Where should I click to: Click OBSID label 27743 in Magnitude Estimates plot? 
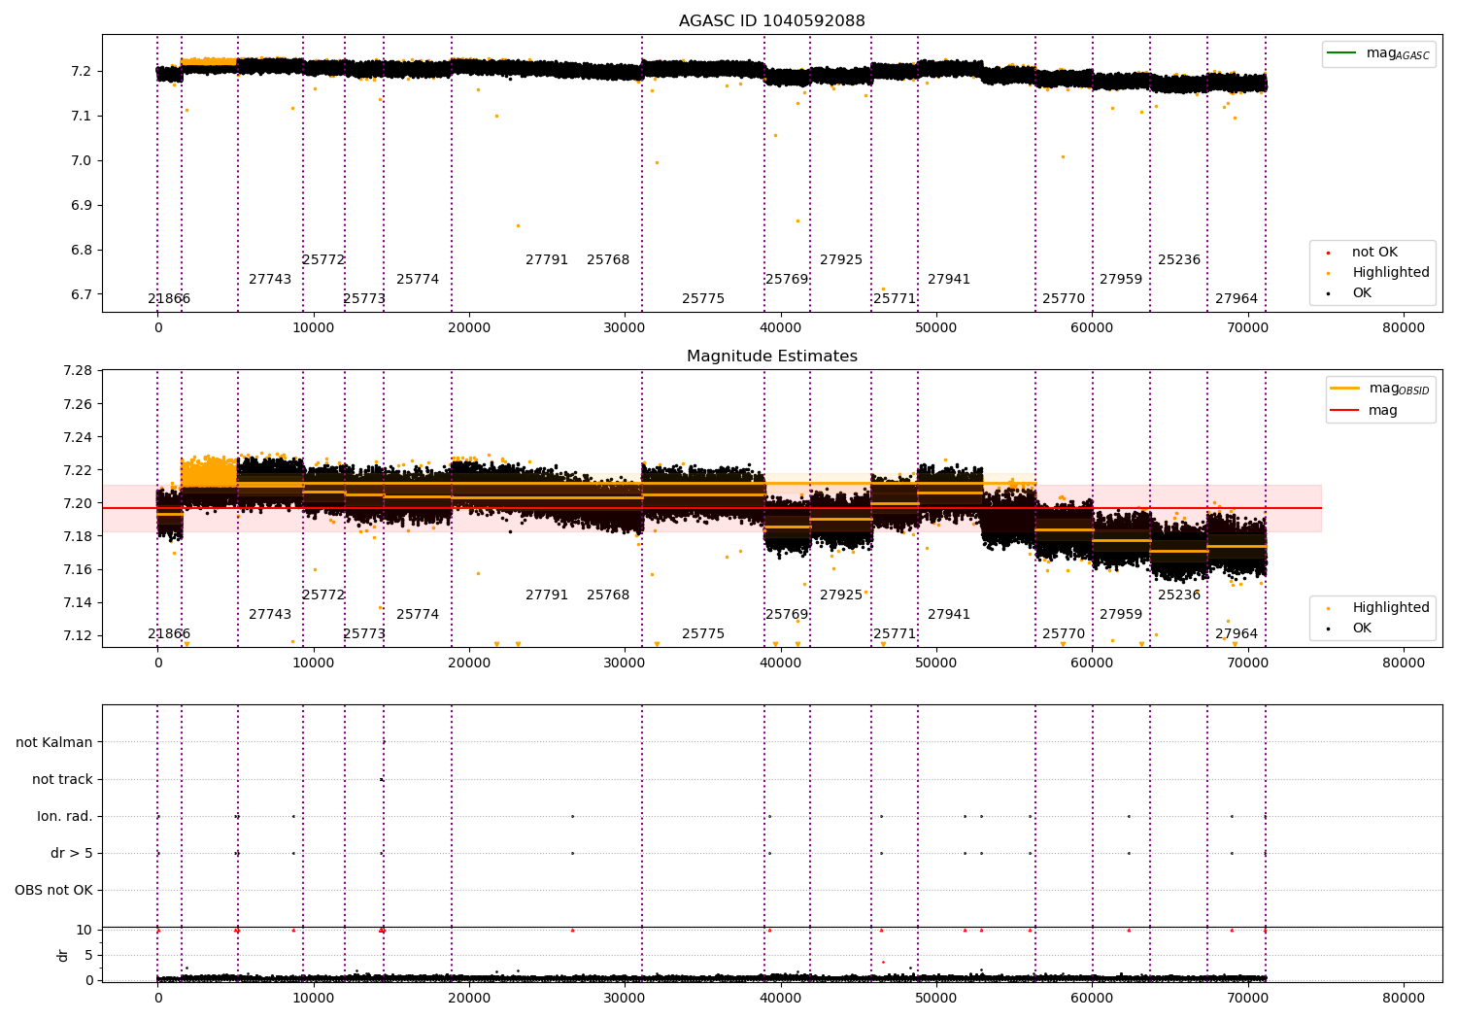pyautogui.click(x=270, y=615)
